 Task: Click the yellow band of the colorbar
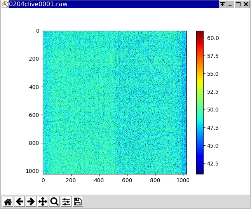[x=200, y=81]
